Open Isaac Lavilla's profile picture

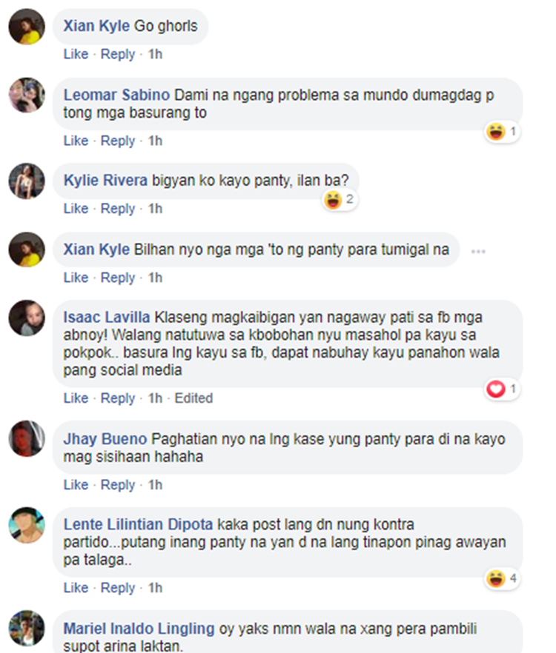[27, 318]
